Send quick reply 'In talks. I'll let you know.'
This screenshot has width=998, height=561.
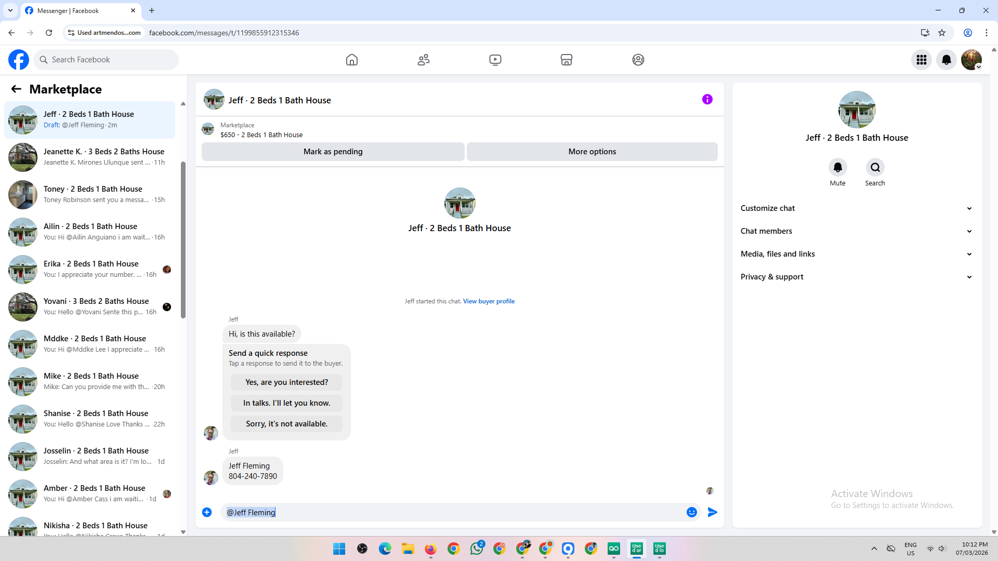(x=287, y=403)
